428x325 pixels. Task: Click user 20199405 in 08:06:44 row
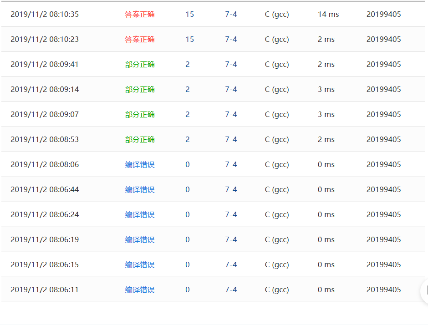click(x=384, y=189)
